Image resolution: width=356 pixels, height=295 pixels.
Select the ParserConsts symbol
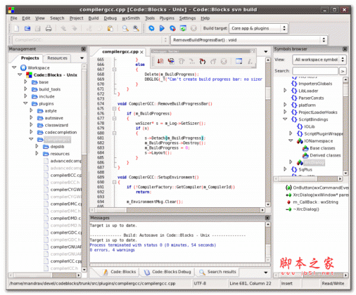click(311, 98)
